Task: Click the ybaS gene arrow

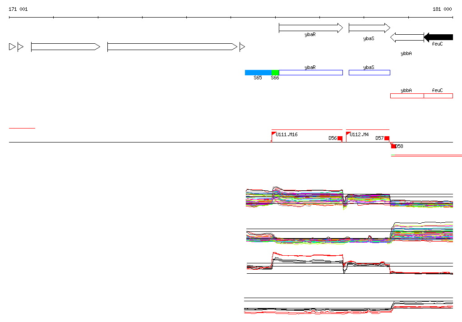Action: (x=370, y=28)
